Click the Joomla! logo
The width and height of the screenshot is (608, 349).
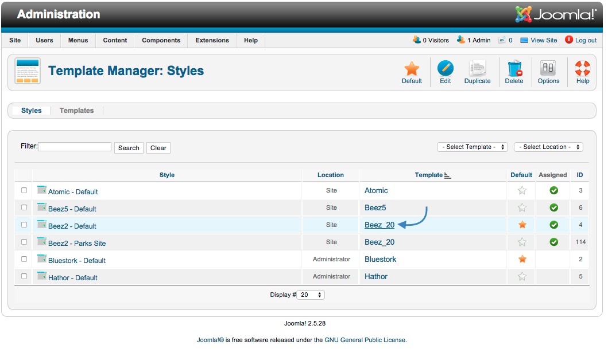coord(556,14)
